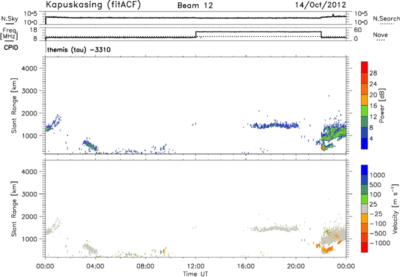Click the '20:00' time tick label
Image resolution: width=400 pixels, height=277 pixels.
[x=295, y=266]
